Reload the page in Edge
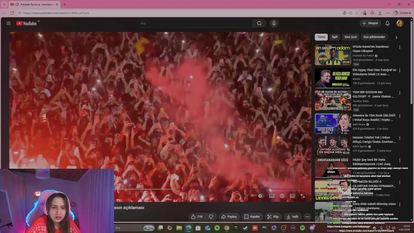 [x=12, y=13]
